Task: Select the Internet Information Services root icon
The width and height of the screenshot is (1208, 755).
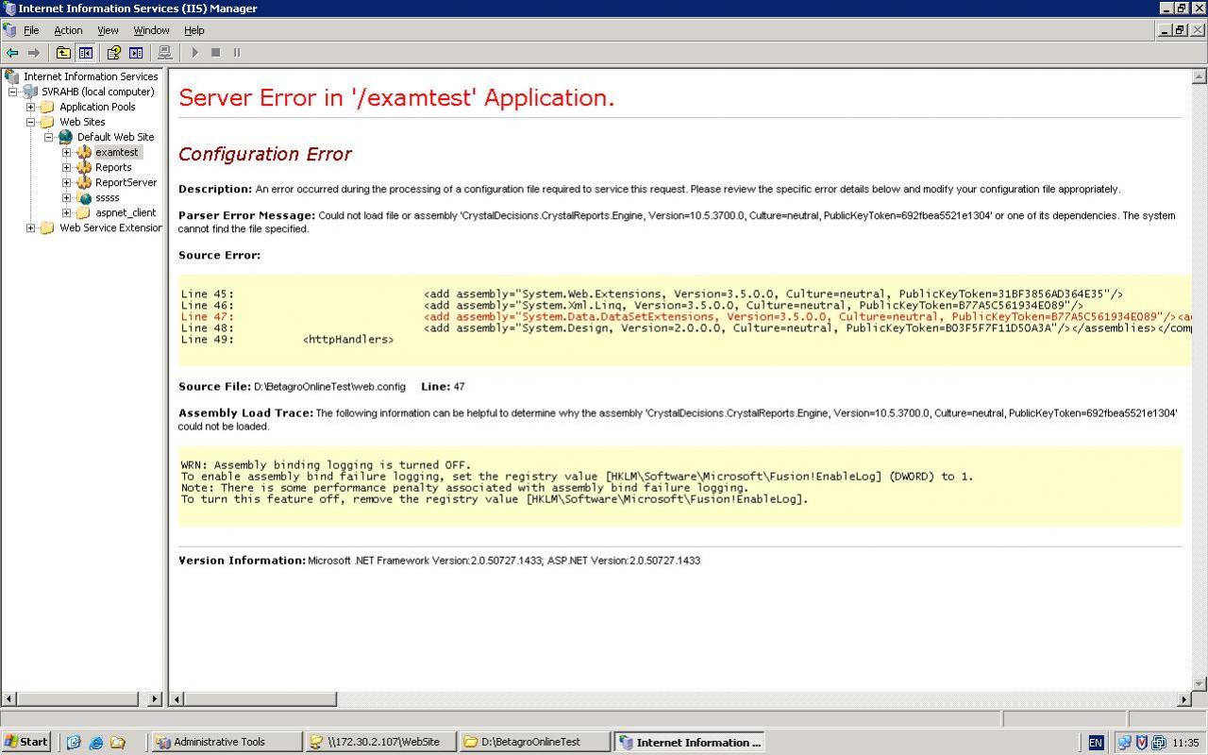Action: pyautogui.click(x=12, y=76)
